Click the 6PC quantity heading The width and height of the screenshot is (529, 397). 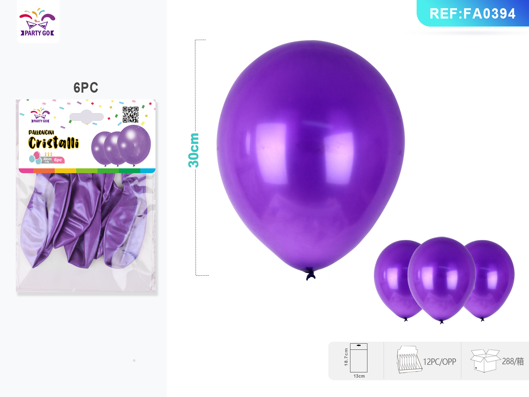pos(86,88)
